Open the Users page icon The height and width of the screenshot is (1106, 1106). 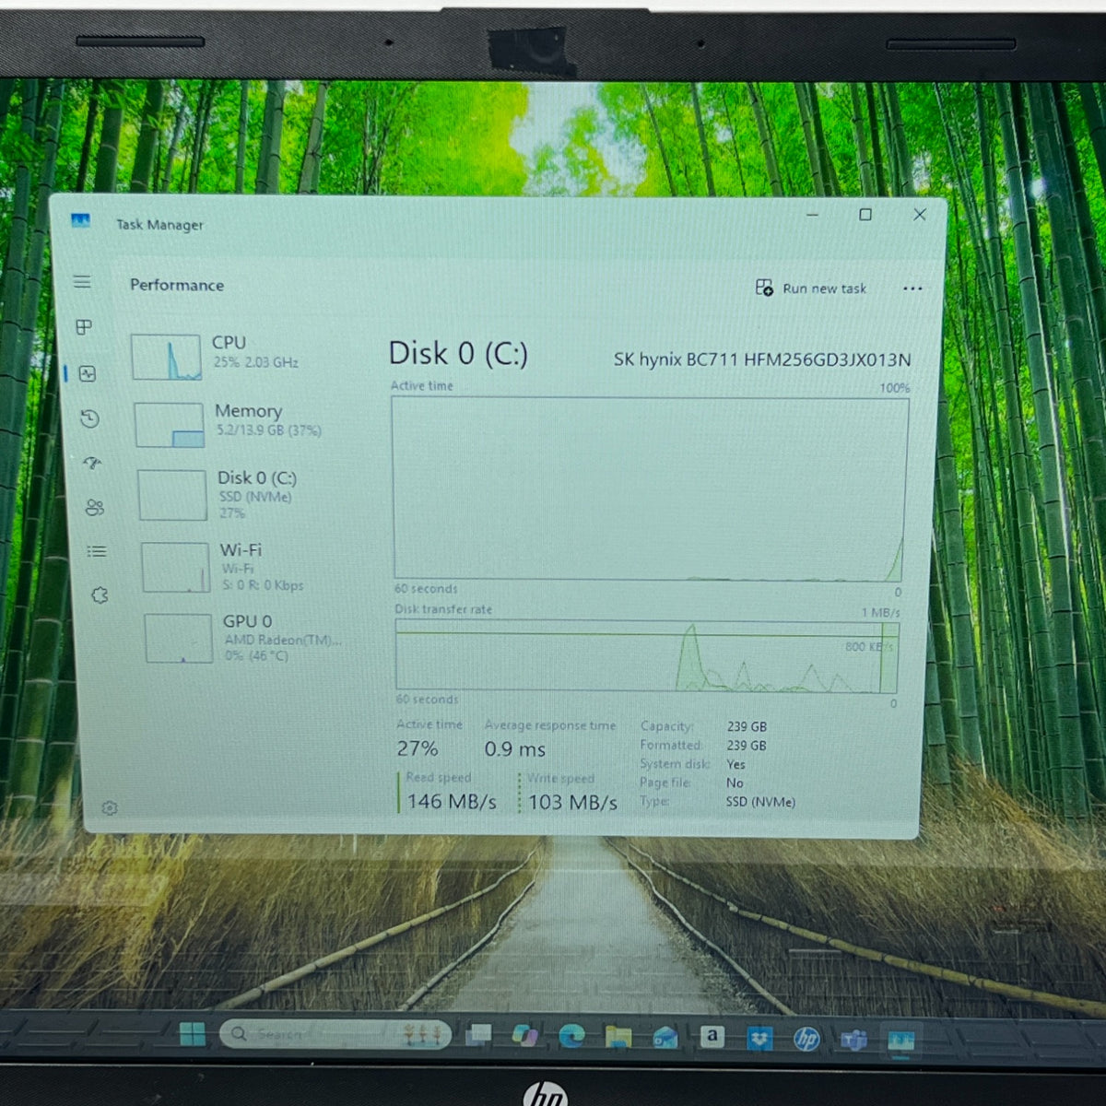tap(94, 508)
